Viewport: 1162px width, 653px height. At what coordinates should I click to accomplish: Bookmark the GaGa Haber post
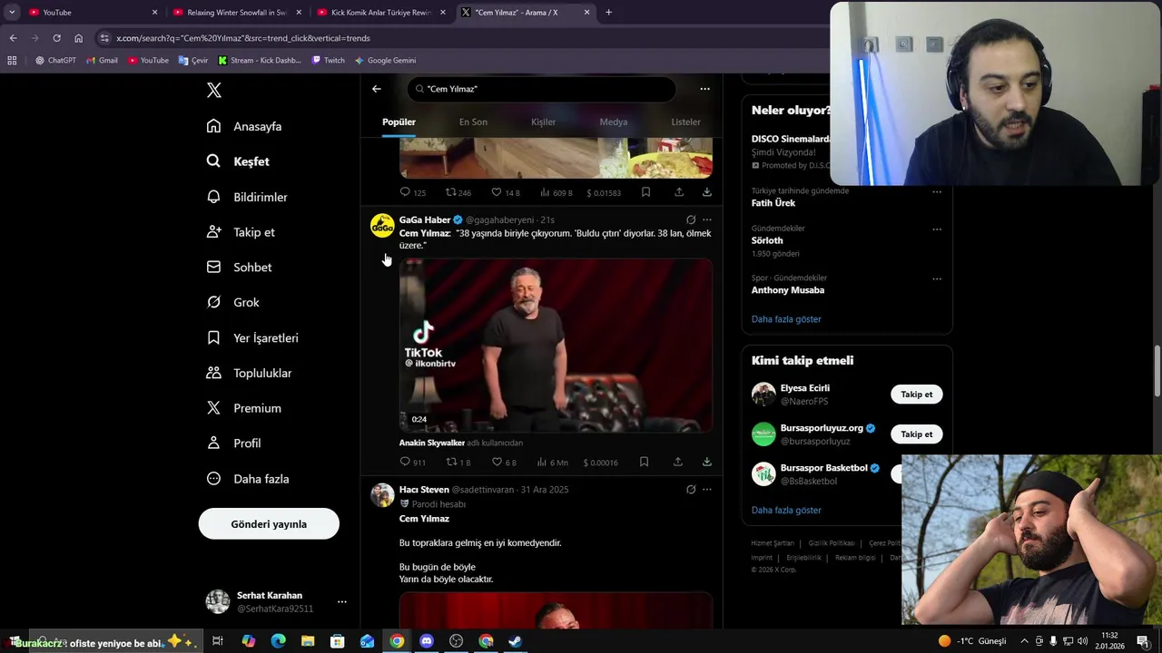pos(644,462)
